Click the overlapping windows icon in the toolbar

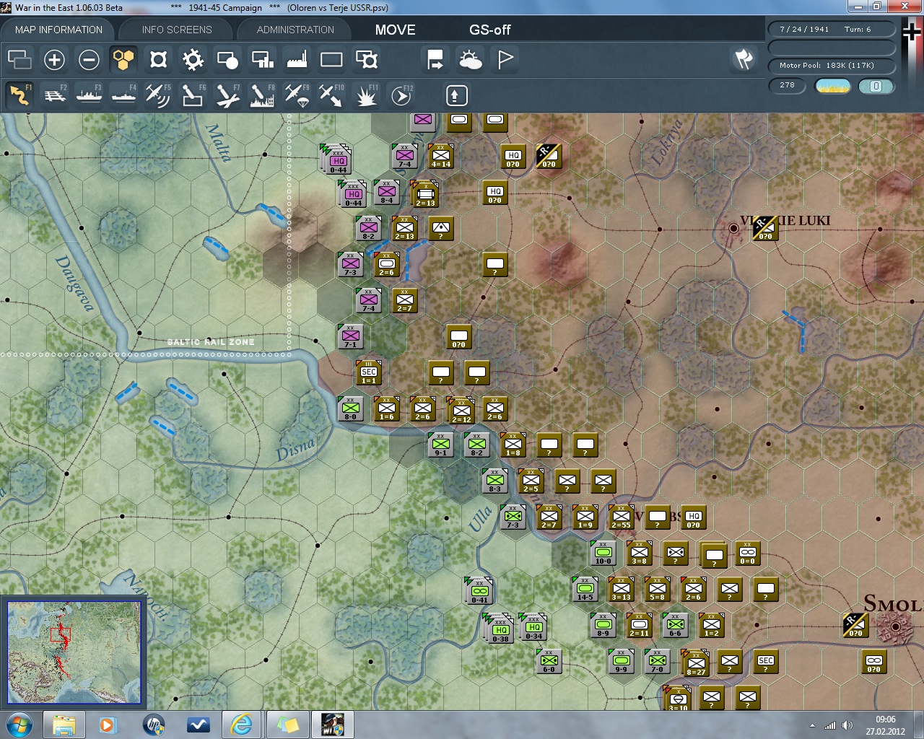click(x=19, y=59)
